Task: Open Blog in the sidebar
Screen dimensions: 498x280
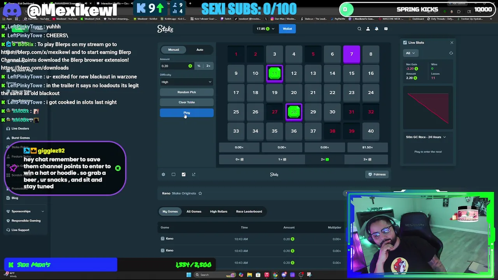Action: 15,198
